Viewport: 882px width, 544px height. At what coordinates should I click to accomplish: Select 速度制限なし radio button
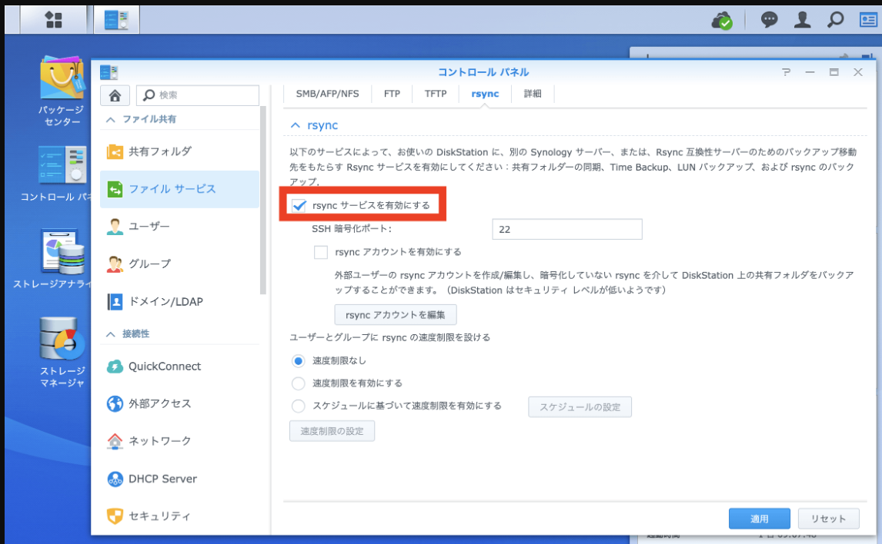pyautogui.click(x=298, y=360)
